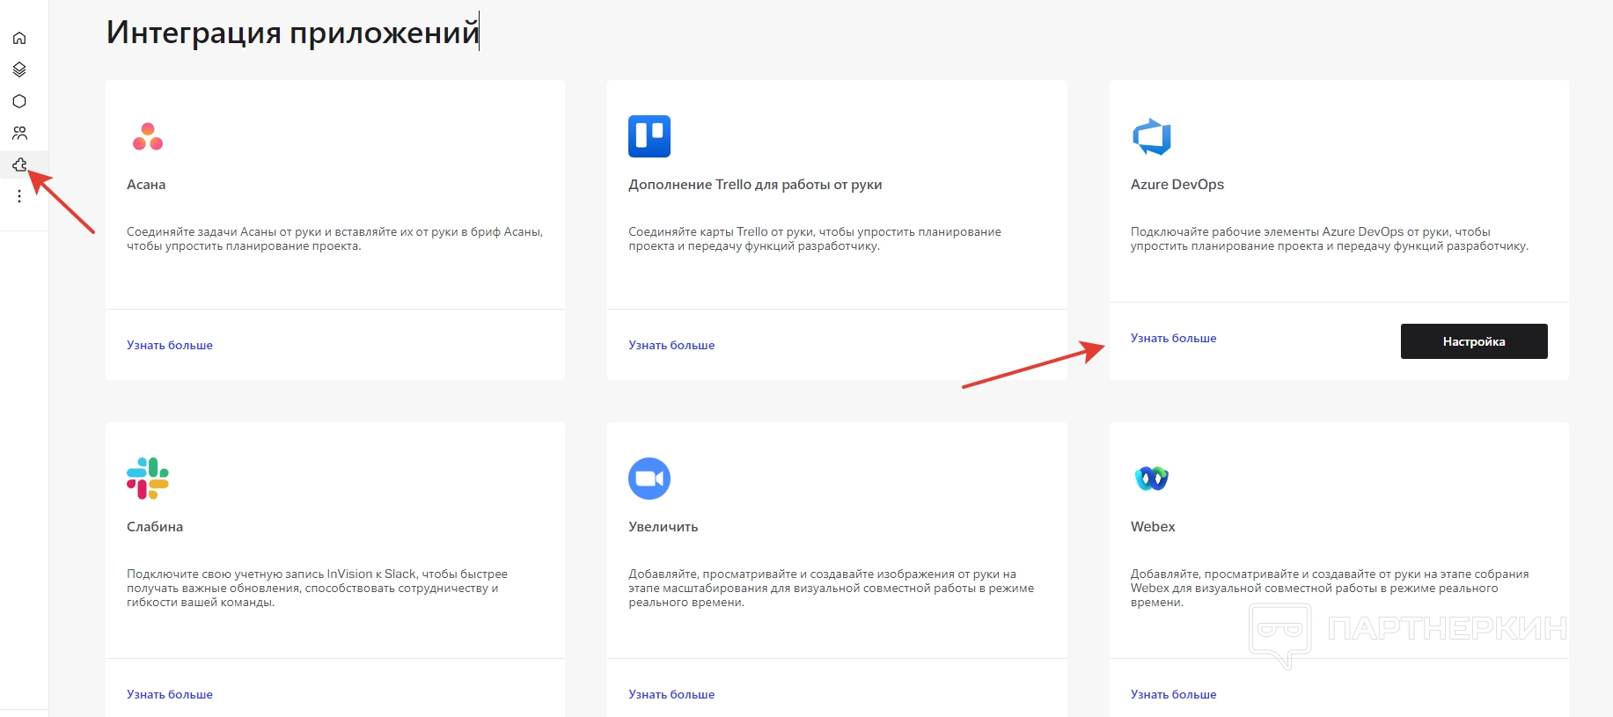Open Узнать больше link under Webex
The width and height of the screenshot is (1613, 717).
coord(1173,694)
